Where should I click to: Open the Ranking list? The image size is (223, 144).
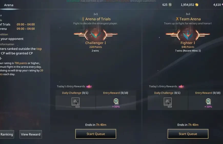(7, 134)
